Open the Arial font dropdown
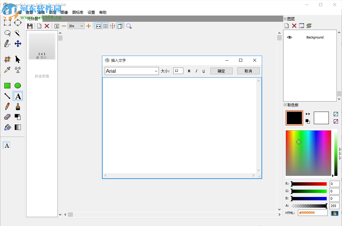342x226 pixels. [156, 71]
